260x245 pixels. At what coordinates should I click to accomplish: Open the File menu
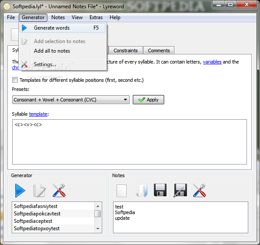pos(11,17)
